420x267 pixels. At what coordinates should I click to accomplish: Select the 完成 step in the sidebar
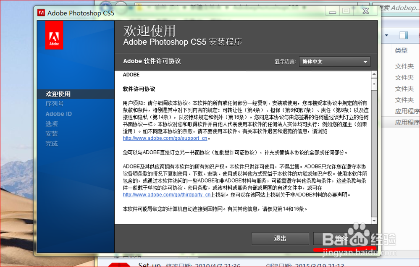tap(51, 144)
